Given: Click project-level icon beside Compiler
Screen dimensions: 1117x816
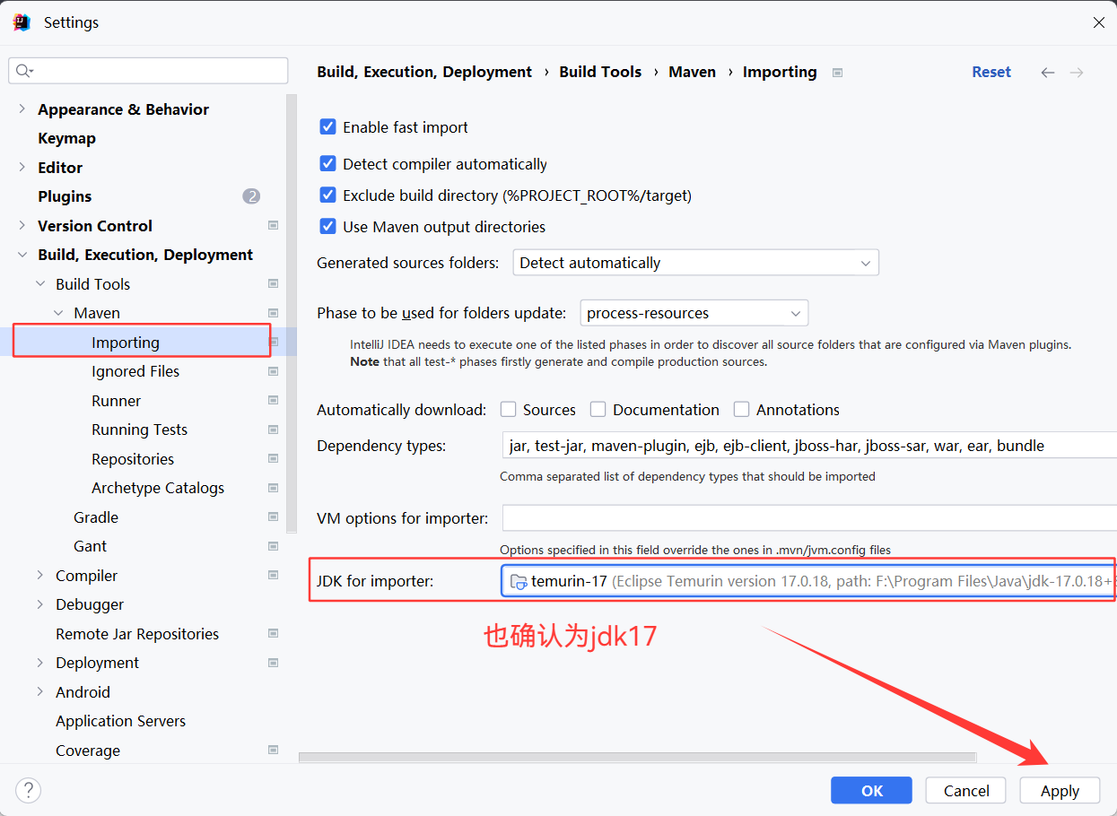Looking at the screenshot, I should [x=273, y=576].
